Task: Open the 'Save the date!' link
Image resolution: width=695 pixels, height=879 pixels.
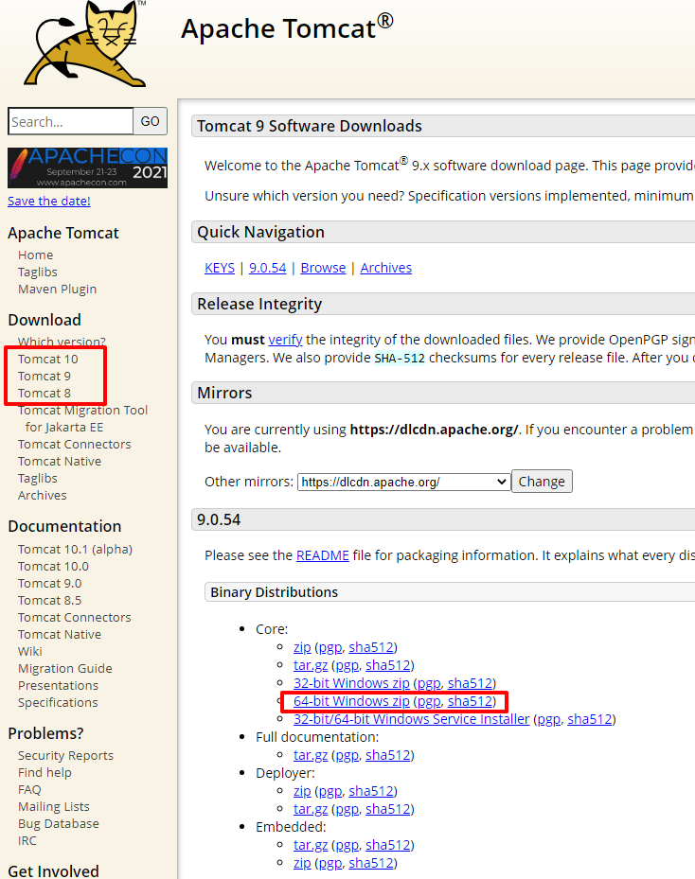Action: [x=49, y=201]
